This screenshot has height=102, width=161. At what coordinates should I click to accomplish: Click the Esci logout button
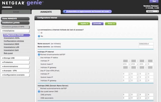[154, 1]
